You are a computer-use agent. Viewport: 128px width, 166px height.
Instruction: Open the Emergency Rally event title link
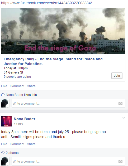click(53, 61)
